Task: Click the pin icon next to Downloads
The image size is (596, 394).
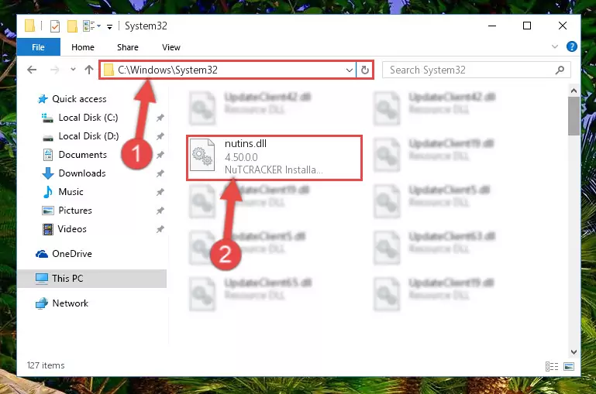Action: 160,173
